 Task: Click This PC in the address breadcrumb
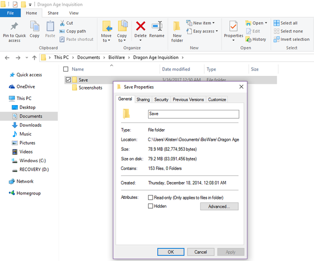(x=61, y=58)
